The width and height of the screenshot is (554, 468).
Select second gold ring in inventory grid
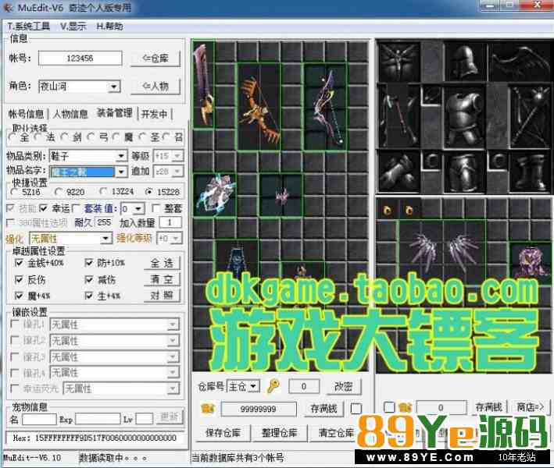point(409,211)
